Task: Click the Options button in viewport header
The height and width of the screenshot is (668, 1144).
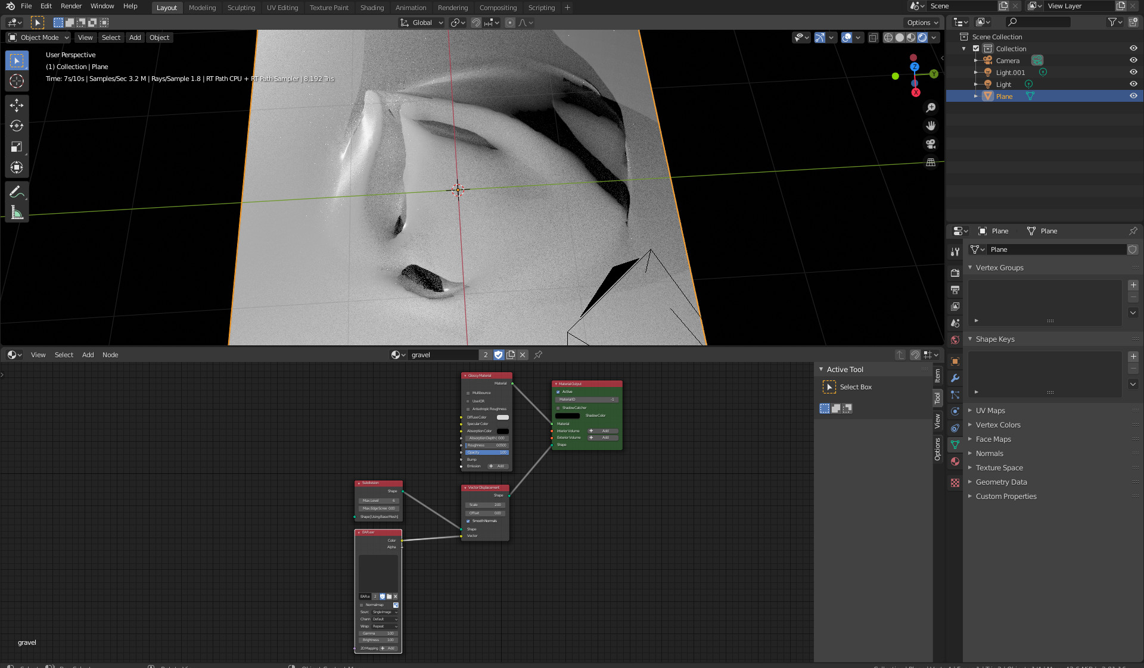Action: [x=922, y=23]
